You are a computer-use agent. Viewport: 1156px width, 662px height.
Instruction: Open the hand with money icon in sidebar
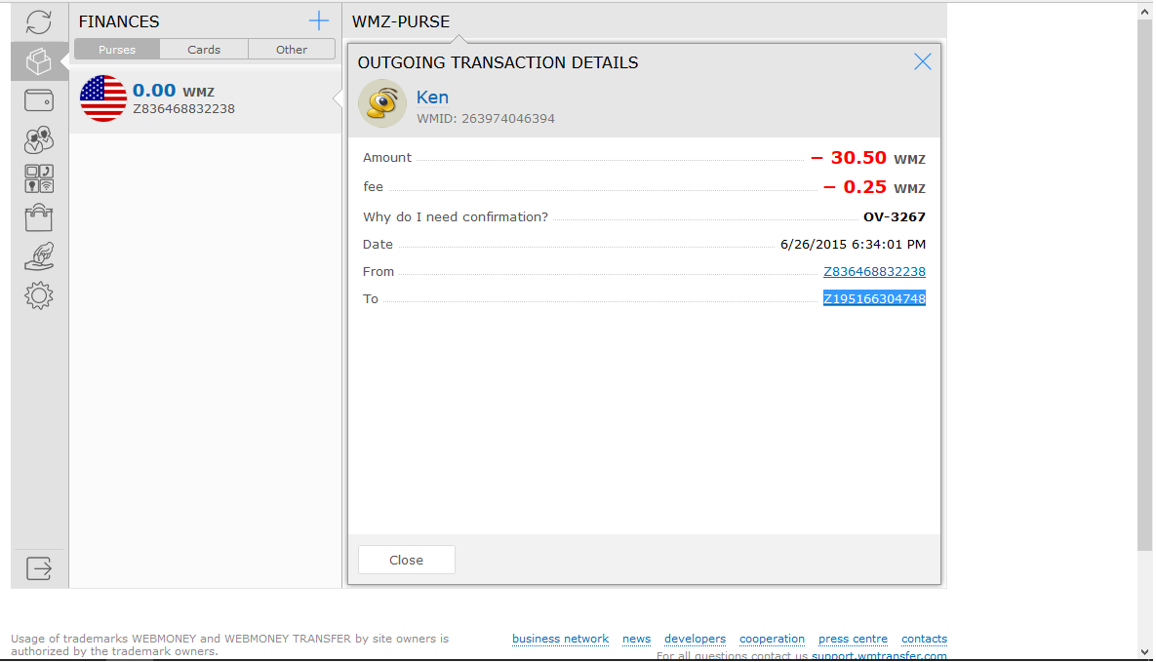[38, 256]
